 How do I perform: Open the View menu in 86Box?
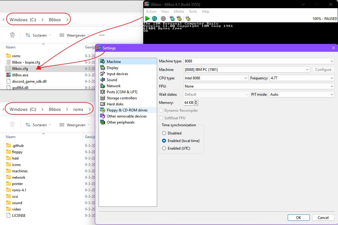[x=165, y=12]
